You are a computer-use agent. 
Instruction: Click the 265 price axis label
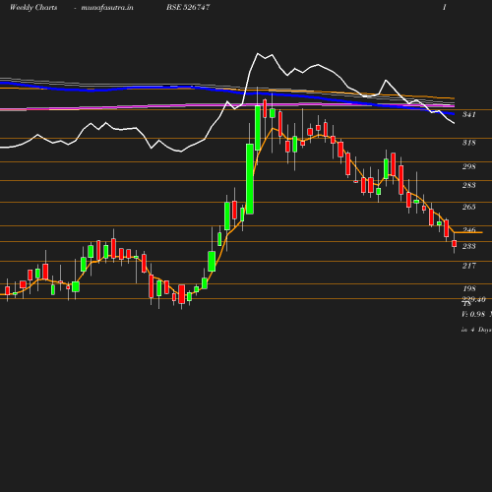(x=468, y=207)
